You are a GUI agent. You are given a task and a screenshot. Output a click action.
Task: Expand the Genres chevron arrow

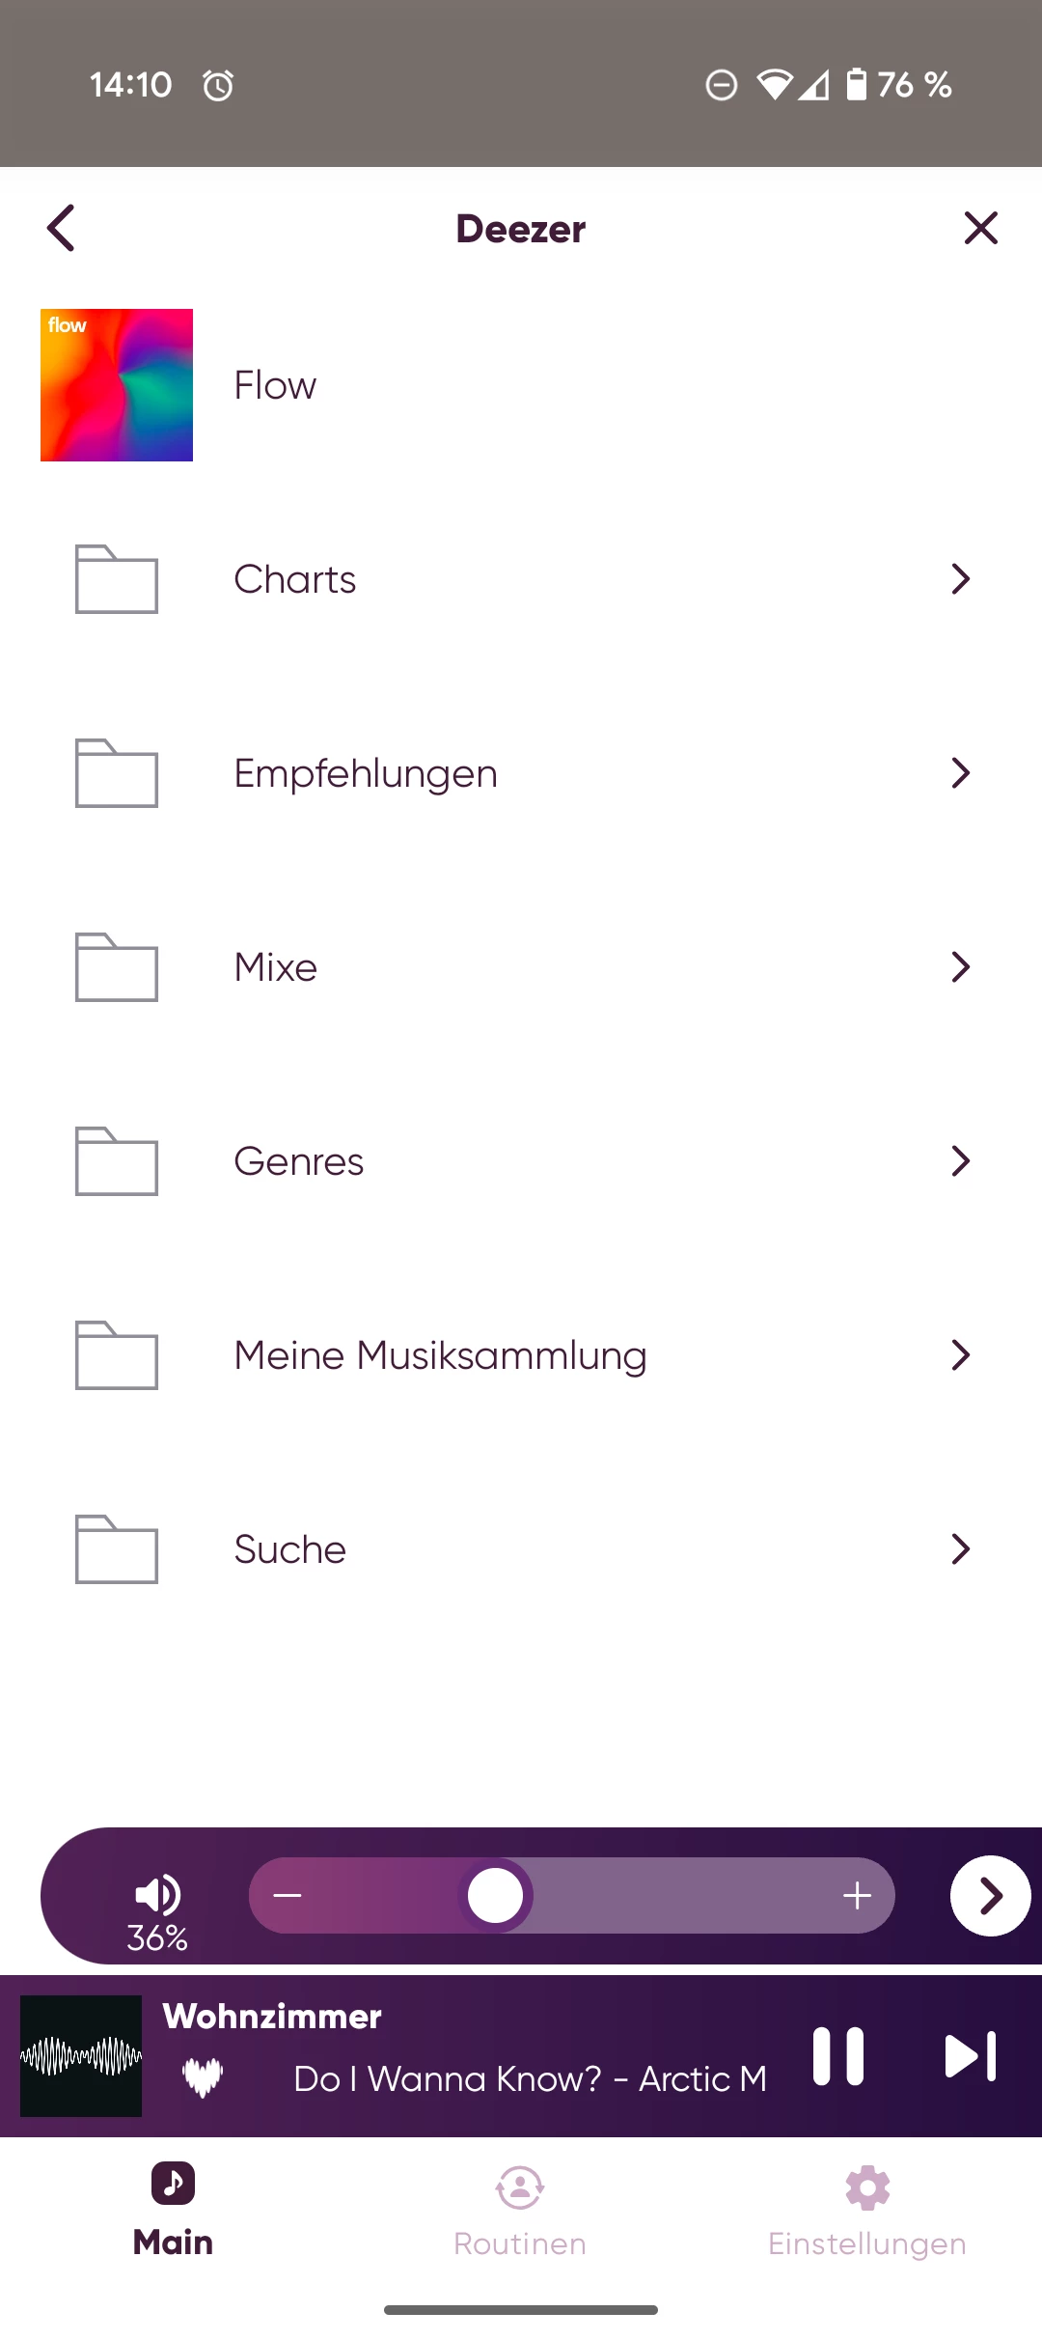(x=960, y=1161)
